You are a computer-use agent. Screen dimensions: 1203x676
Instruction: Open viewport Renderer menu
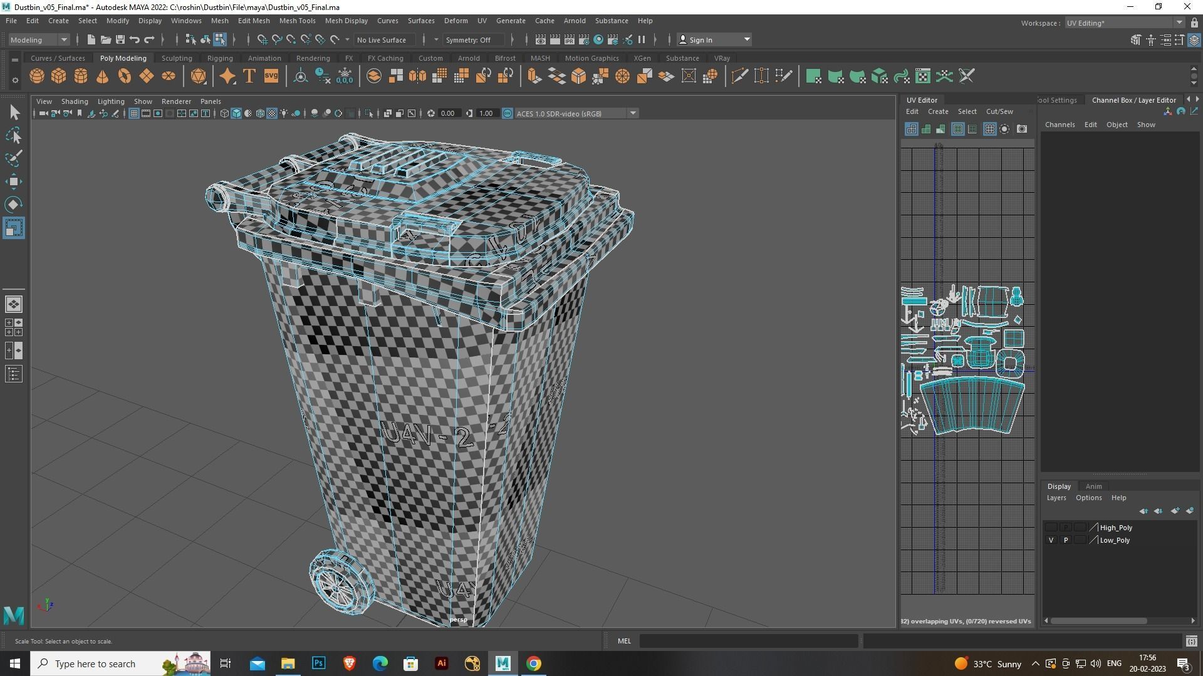(176, 101)
